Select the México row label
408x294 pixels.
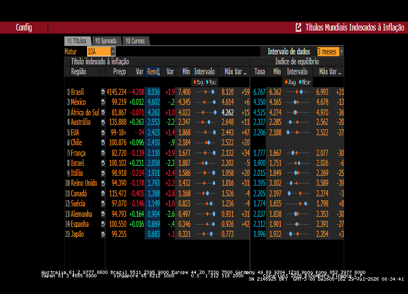click(x=78, y=102)
